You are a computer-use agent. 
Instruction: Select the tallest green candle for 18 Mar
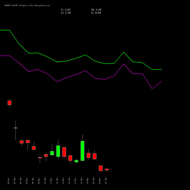82,151
